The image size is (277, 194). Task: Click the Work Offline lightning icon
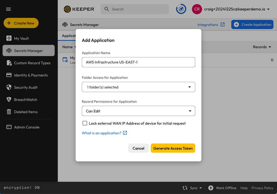tap(211, 188)
